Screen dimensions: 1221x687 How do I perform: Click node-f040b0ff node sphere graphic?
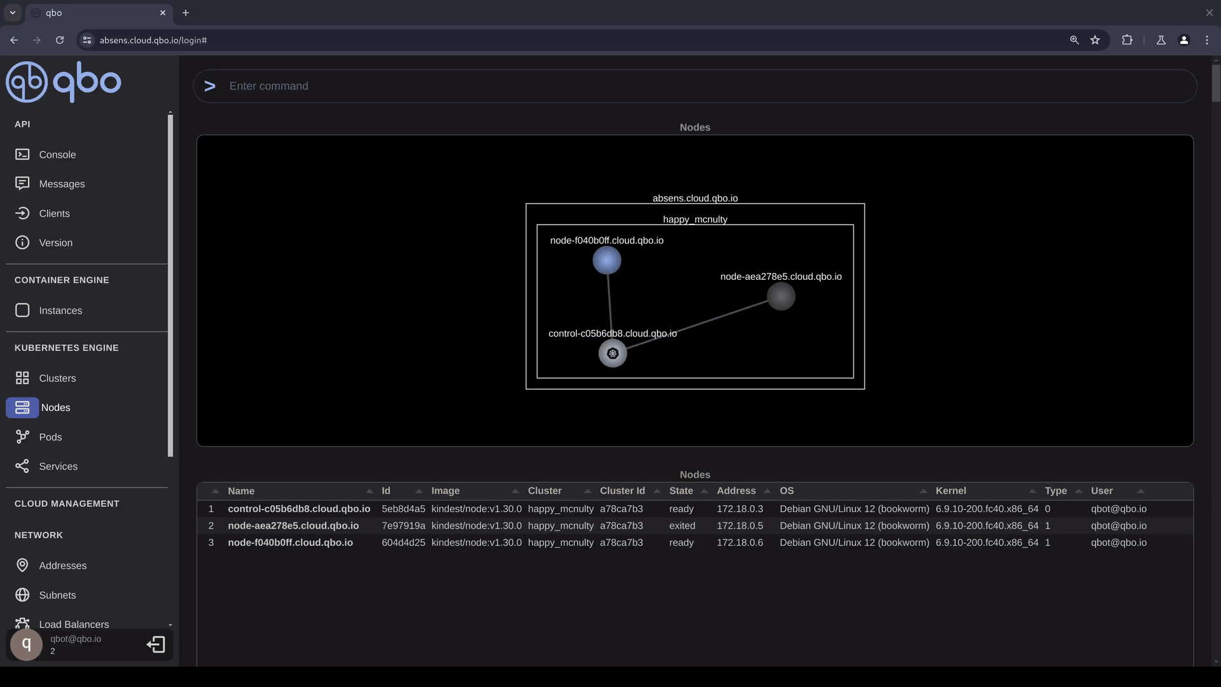click(607, 260)
